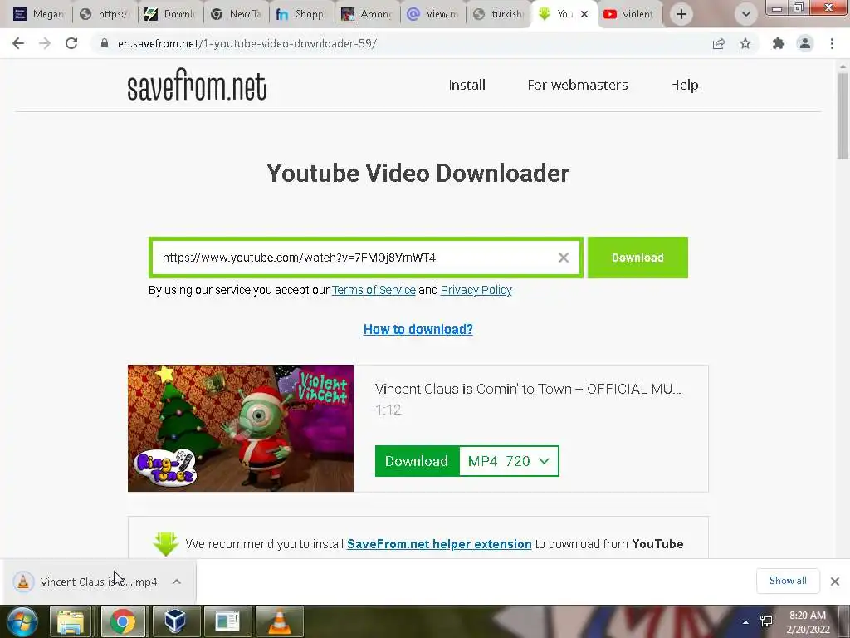
Task: Open the tab search dropdown arrow
Action: (x=746, y=14)
